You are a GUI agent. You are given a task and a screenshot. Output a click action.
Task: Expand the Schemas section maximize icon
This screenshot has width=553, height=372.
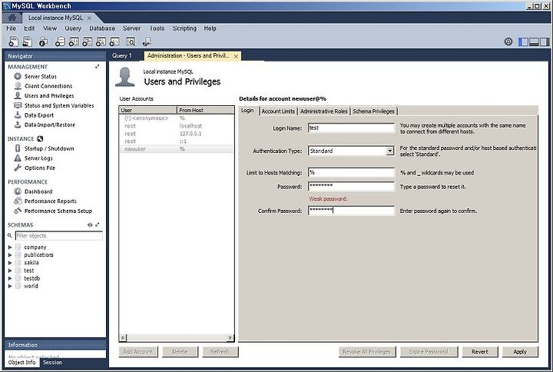[97, 224]
